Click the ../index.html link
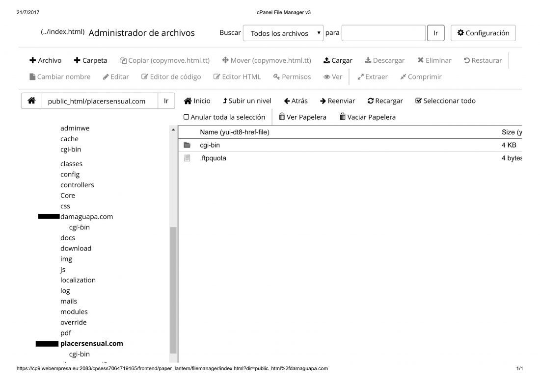This screenshot has width=540, height=381. point(63,32)
